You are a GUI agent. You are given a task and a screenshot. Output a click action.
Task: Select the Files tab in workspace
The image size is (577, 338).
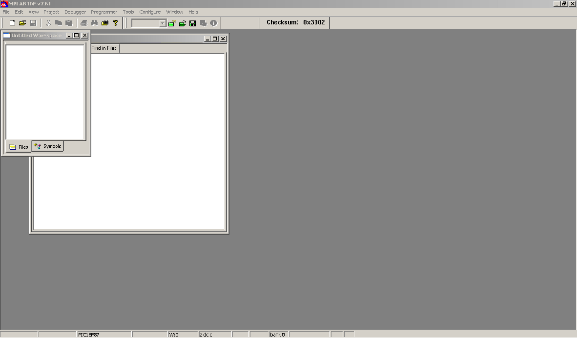[x=19, y=147]
